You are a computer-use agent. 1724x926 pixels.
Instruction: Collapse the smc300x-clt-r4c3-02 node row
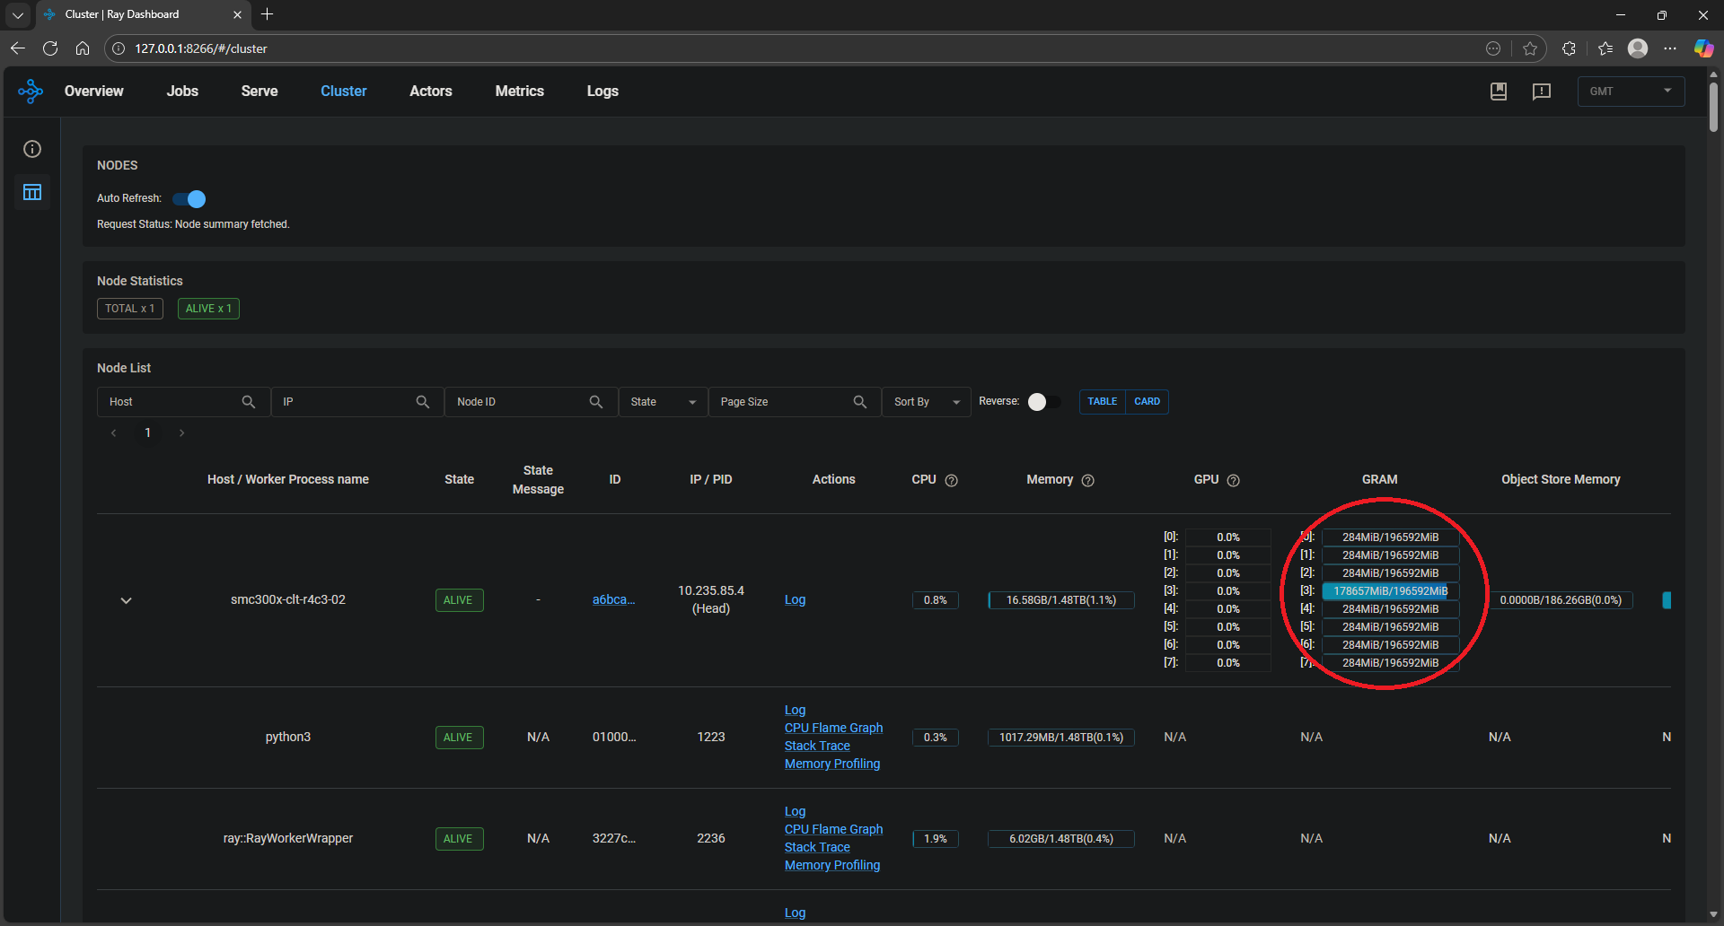(x=126, y=599)
